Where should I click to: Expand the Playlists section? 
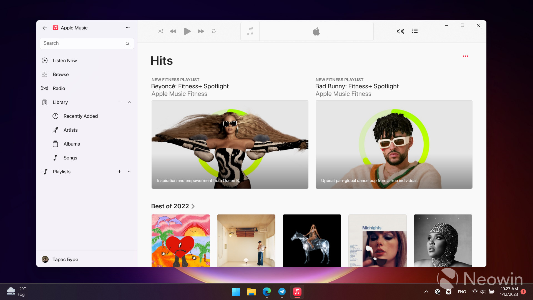point(130,171)
